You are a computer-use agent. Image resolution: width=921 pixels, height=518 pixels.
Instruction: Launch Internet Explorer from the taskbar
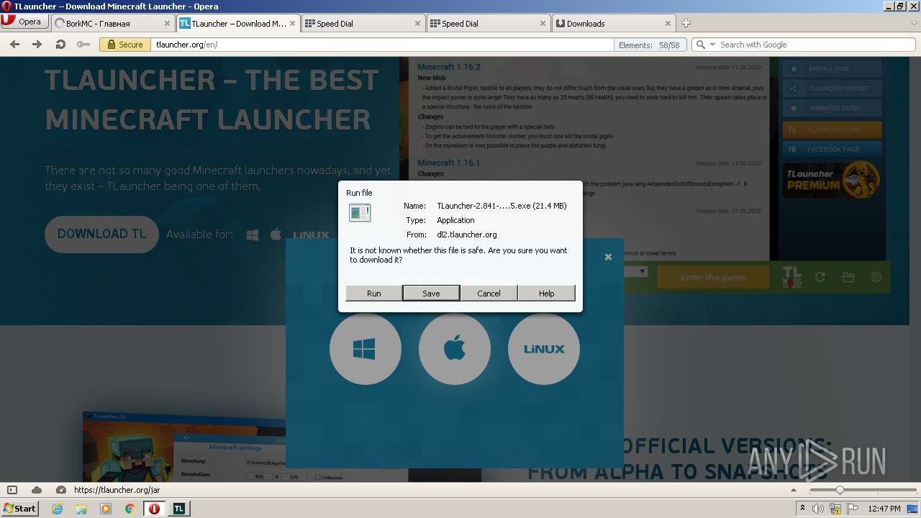(58, 509)
